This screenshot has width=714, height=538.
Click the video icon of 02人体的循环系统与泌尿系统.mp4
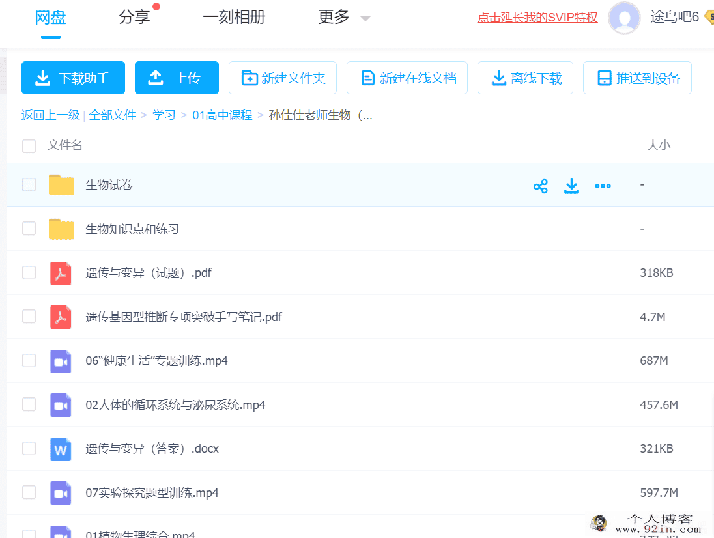pos(61,405)
